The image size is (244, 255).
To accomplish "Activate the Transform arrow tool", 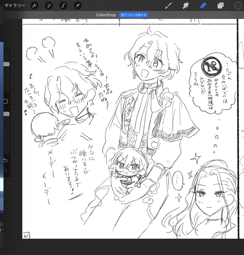I will point(77,6).
